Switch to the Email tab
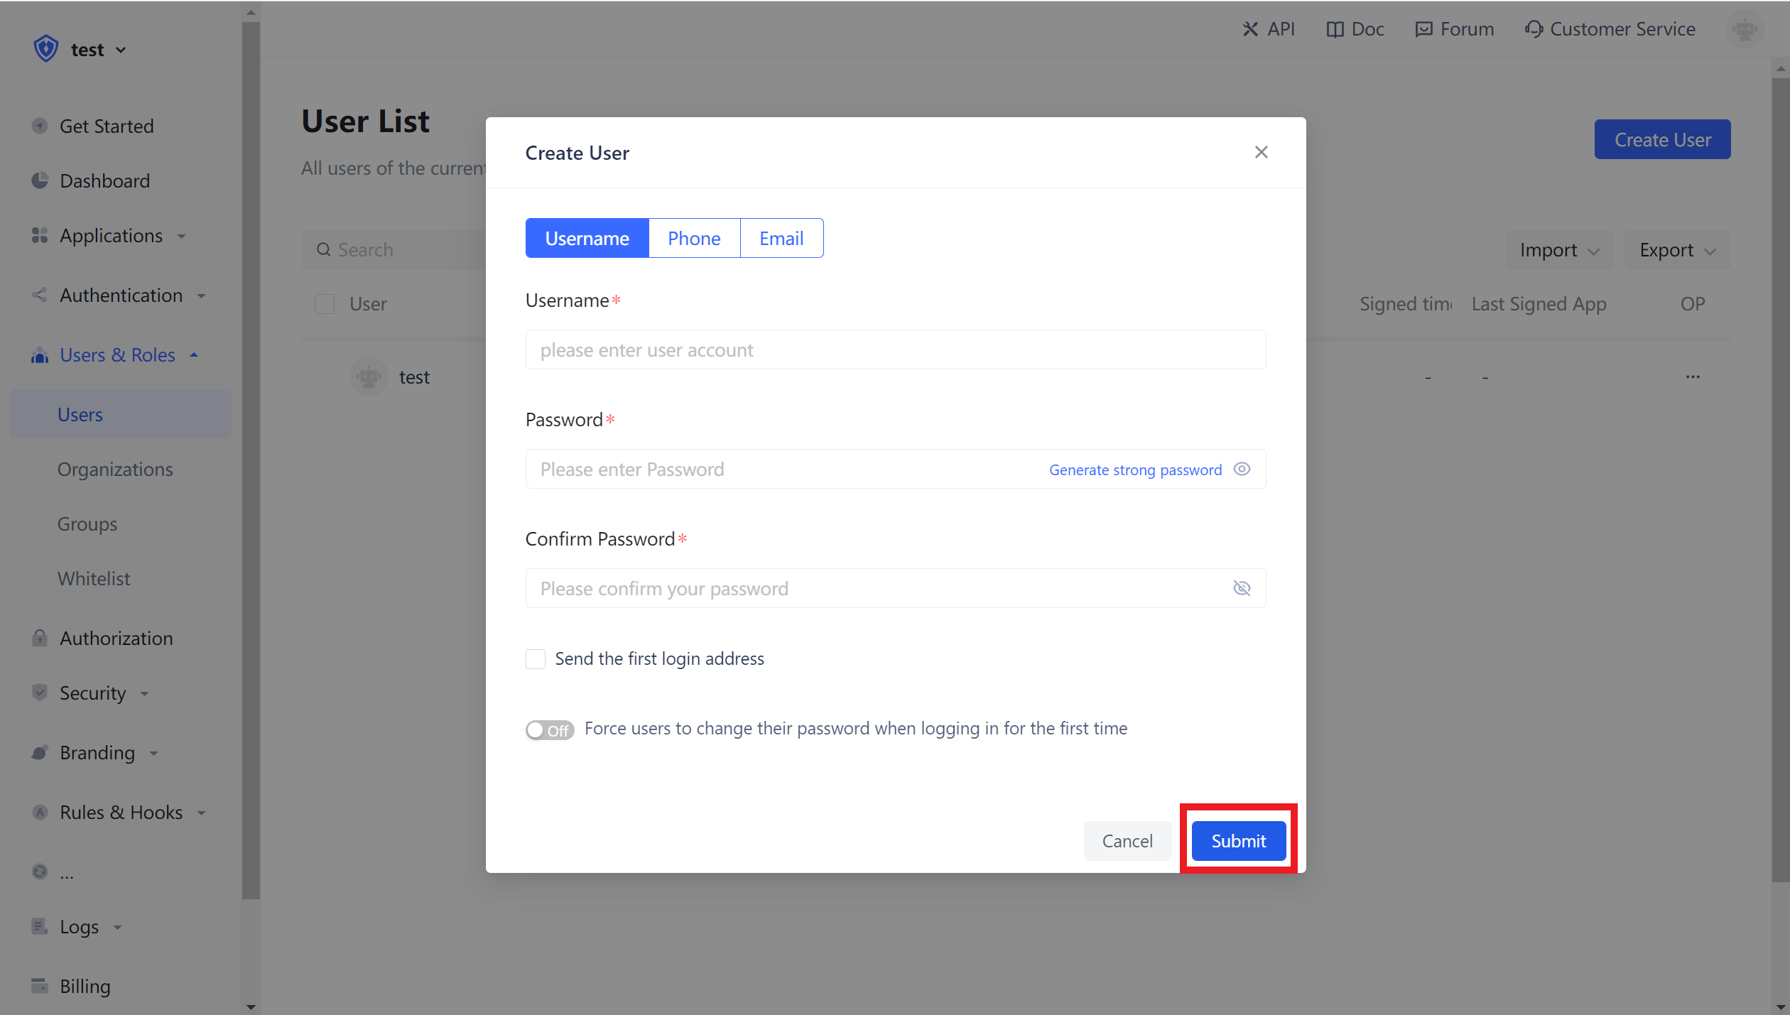 [x=781, y=238]
